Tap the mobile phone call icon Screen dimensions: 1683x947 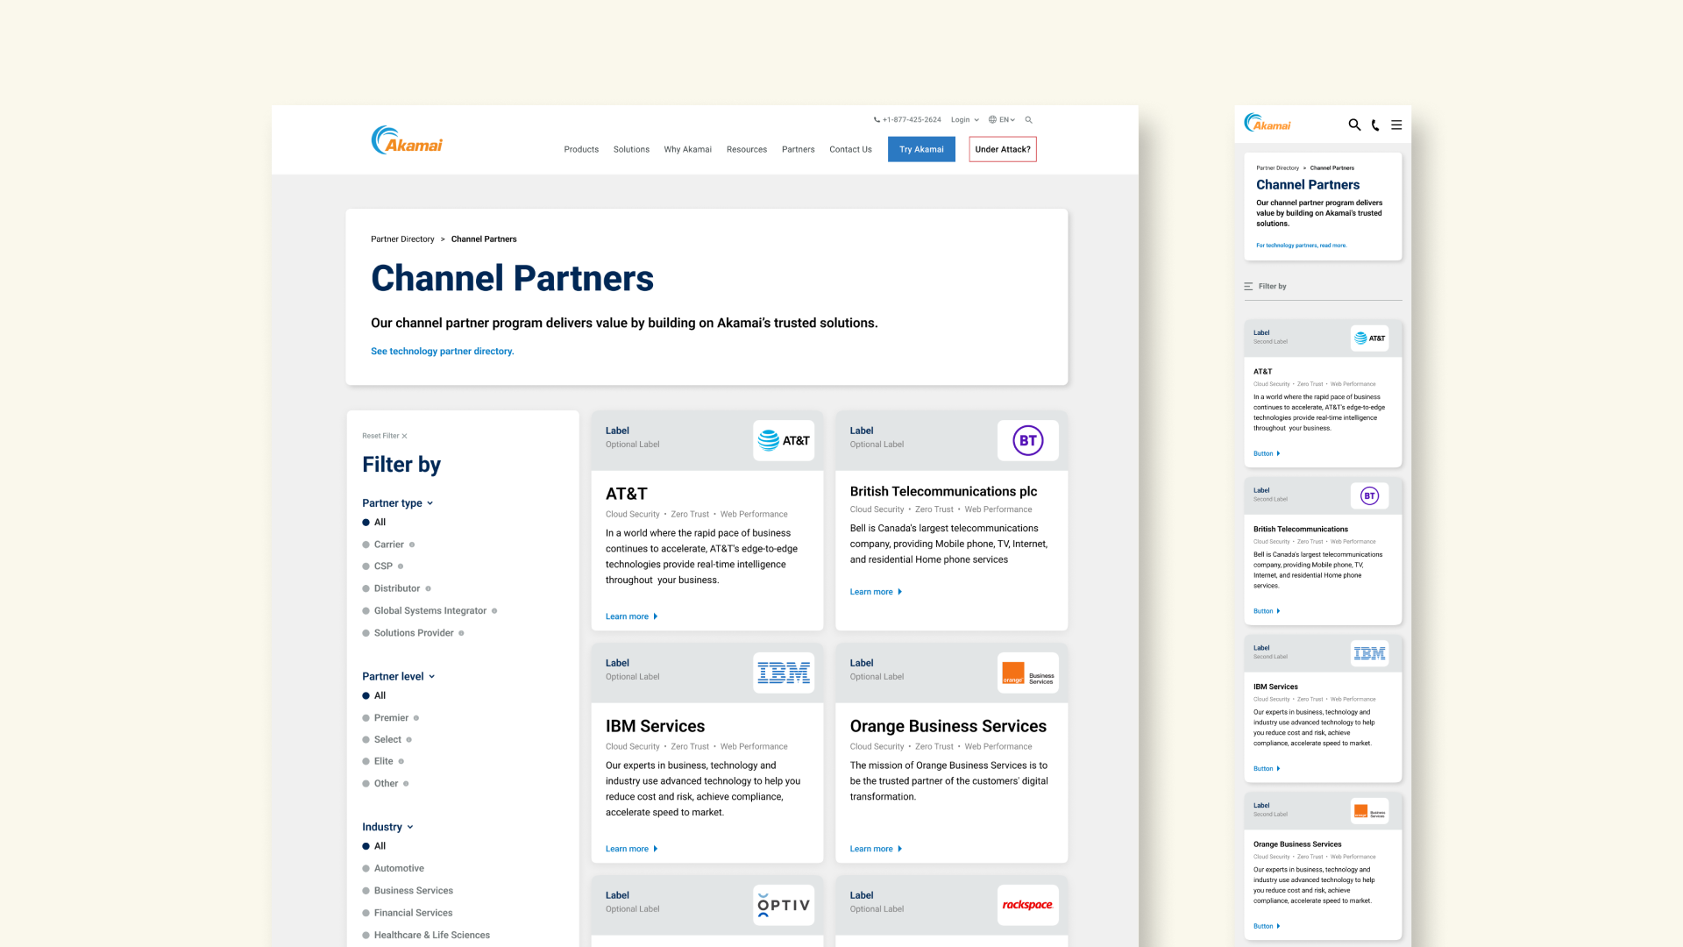tap(1375, 125)
